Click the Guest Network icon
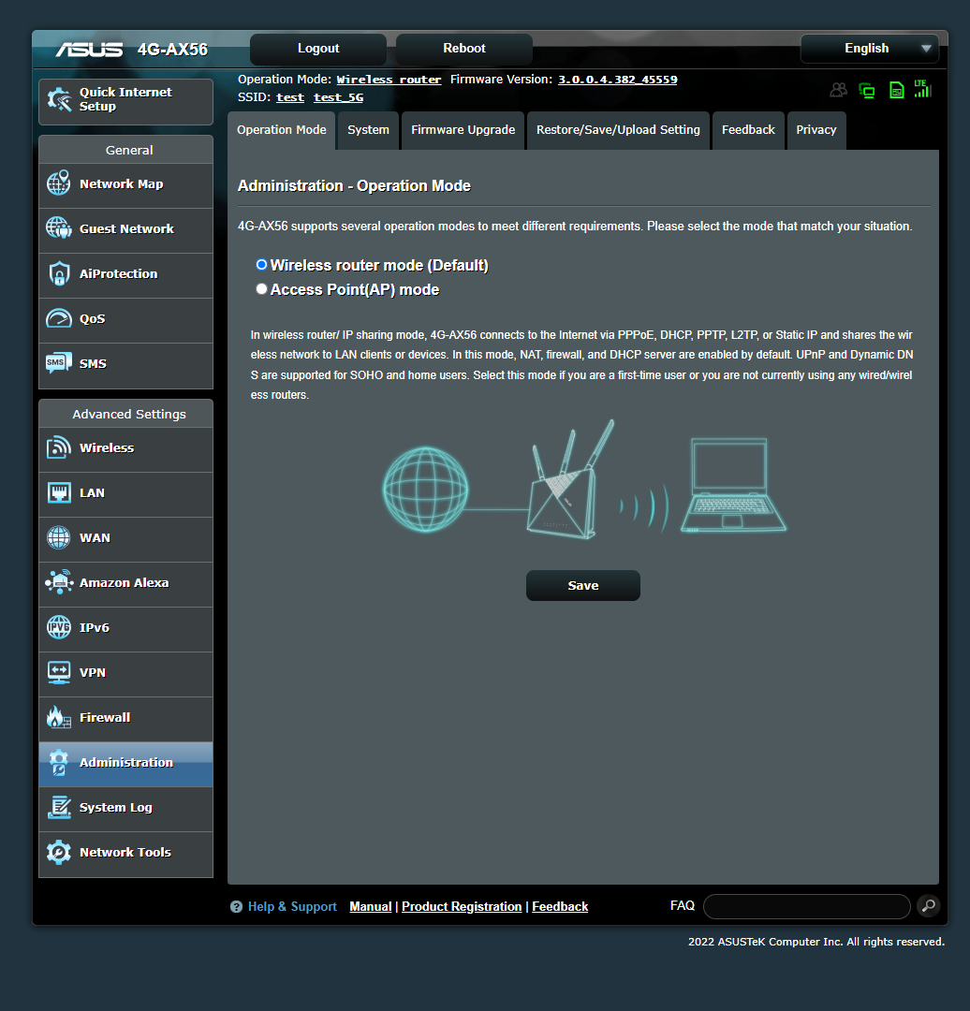The image size is (970, 1011). point(59,228)
